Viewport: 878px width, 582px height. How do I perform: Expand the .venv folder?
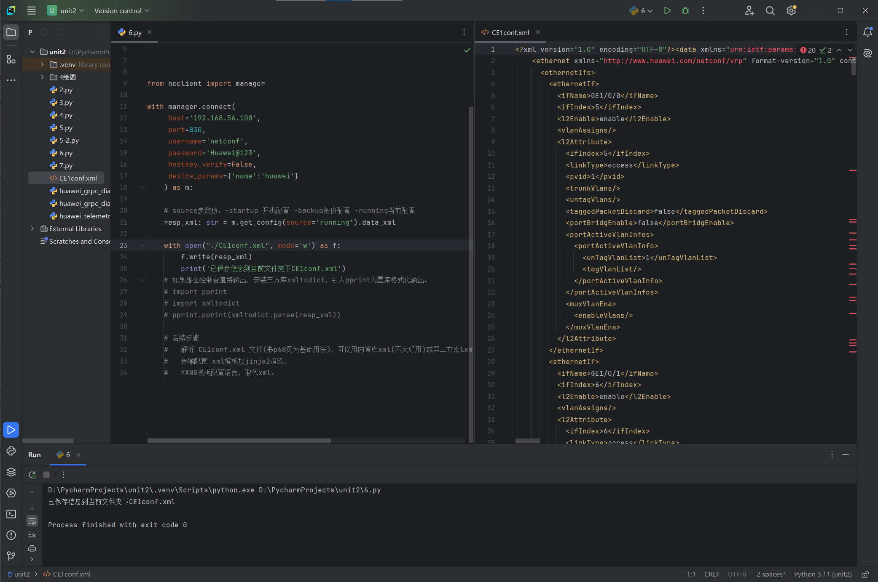click(42, 64)
